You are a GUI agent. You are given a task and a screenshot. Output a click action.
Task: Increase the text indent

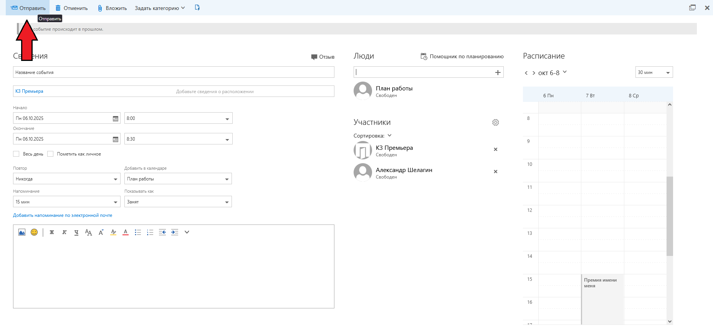coord(175,232)
